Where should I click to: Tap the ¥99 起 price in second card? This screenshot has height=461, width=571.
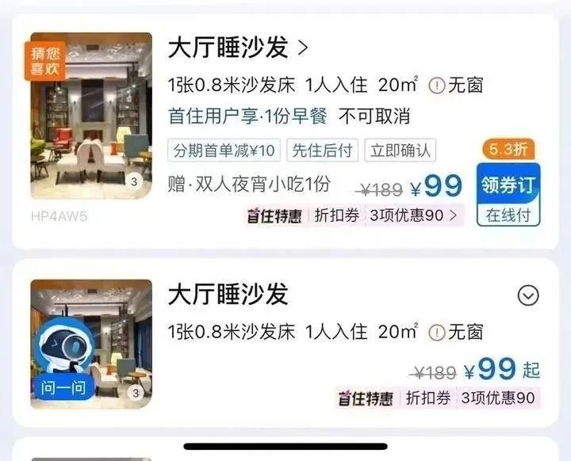click(502, 370)
